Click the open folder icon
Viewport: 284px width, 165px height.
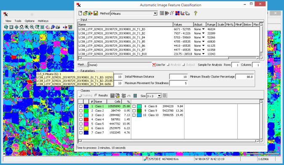[85, 13]
